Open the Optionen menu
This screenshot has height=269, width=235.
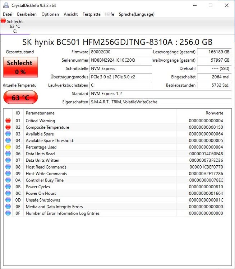[50, 14]
